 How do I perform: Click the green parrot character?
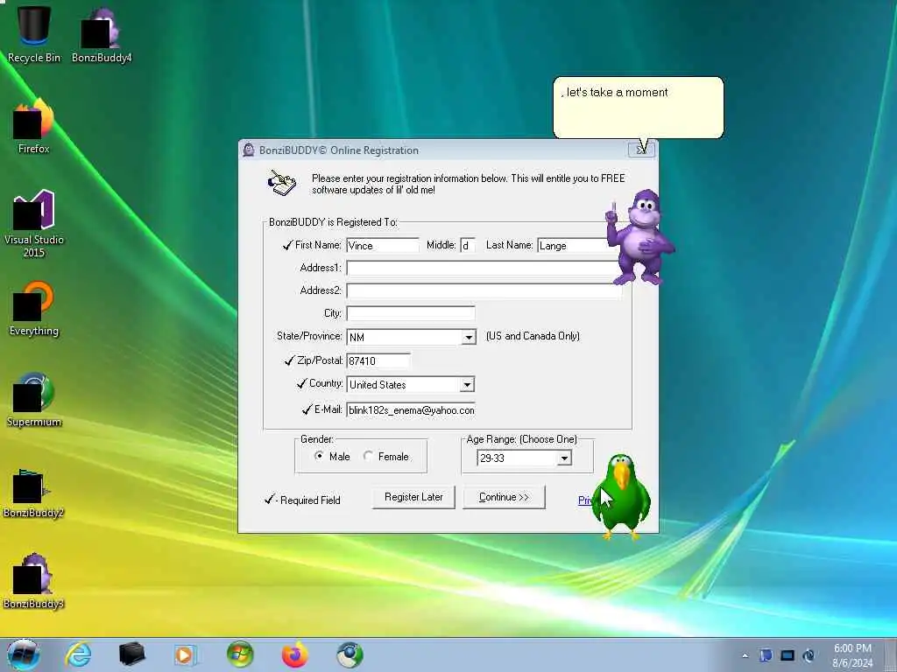pos(621,496)
